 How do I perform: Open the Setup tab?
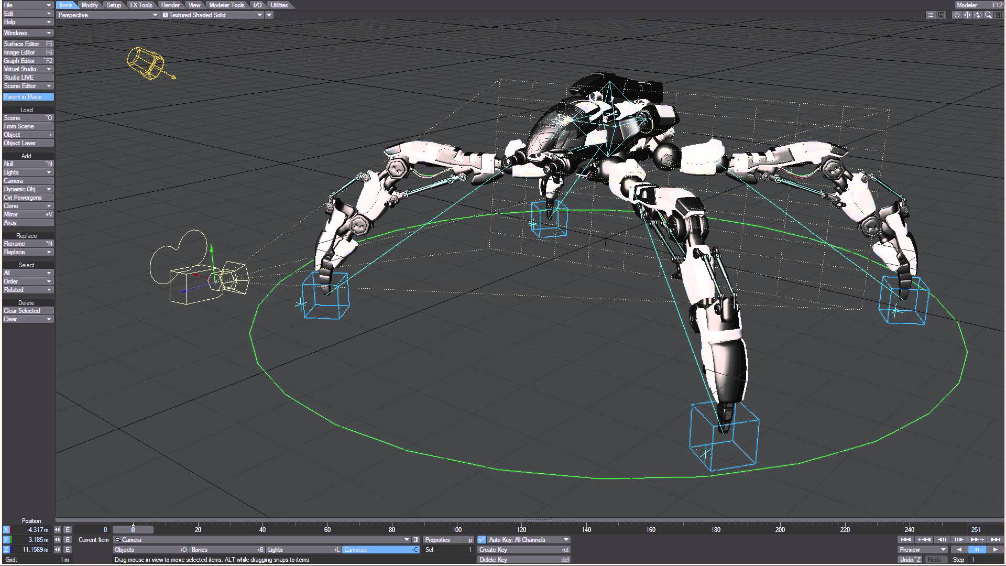tap(114, 5)
